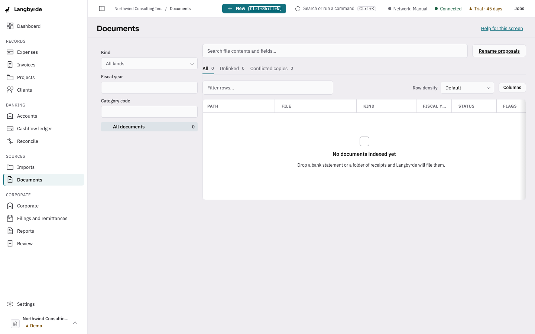Click the Reconcile arrows icon
The height and width of the screenshot is (334, 535).
click(10, 141)
